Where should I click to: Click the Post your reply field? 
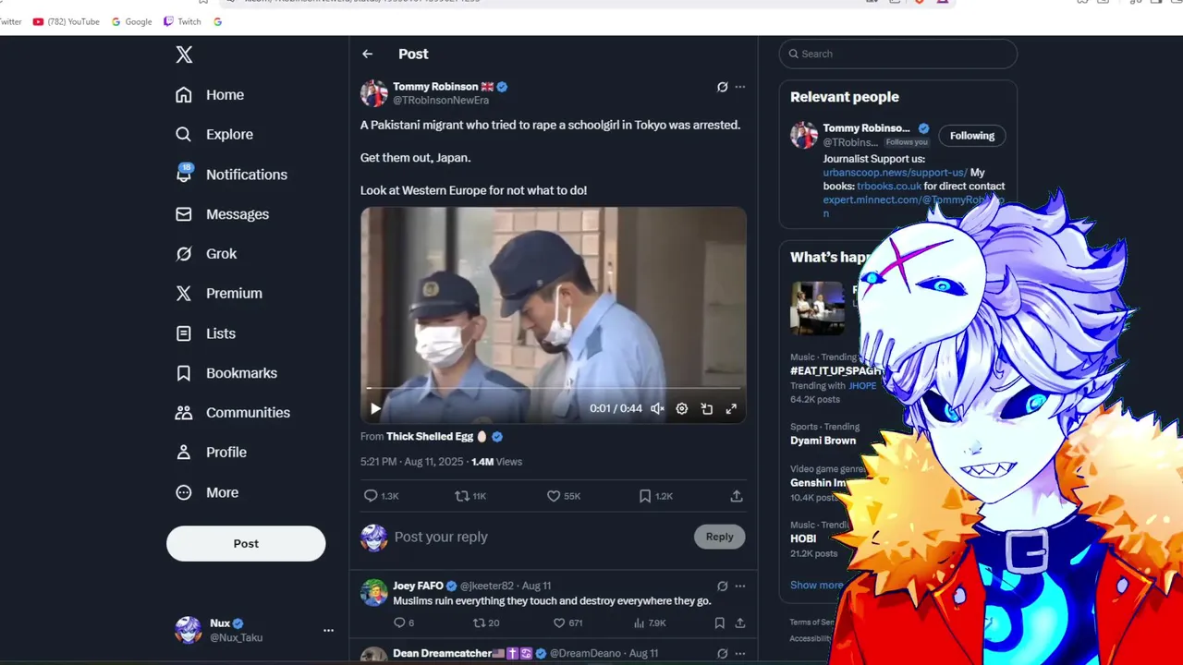[x=541, y=537]
